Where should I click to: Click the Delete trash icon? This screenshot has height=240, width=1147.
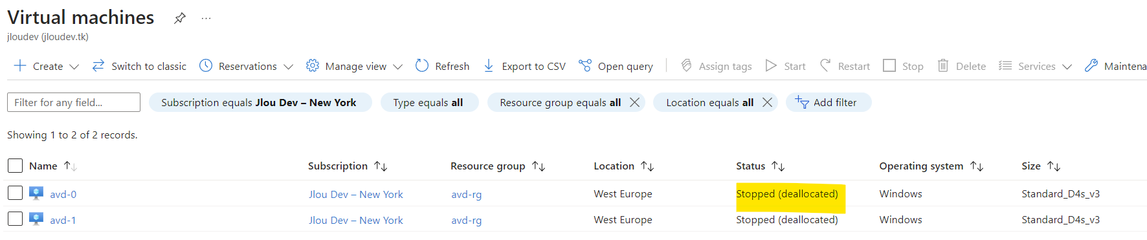coord(943,66)
